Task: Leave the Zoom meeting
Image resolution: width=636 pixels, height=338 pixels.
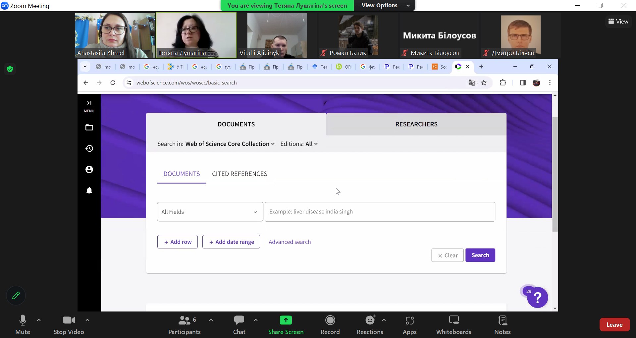Action: tap(614, 325)
